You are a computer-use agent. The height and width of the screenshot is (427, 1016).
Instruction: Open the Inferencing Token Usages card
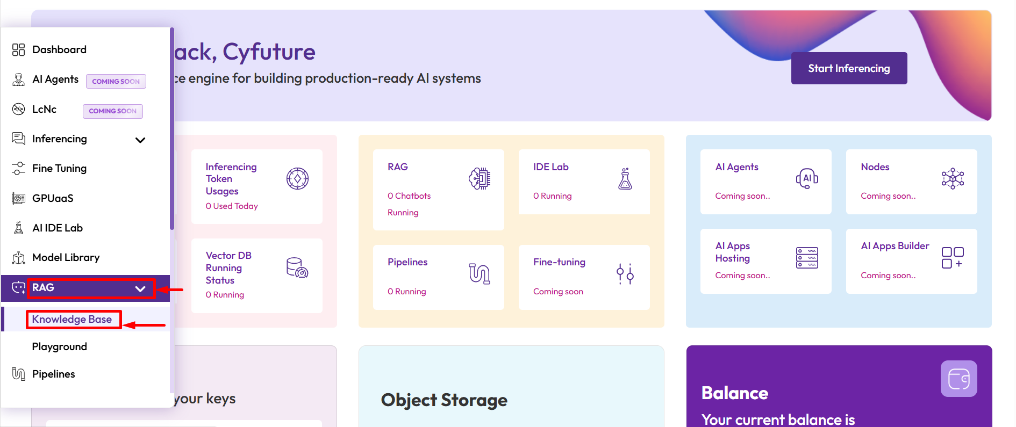coord(256,186)
